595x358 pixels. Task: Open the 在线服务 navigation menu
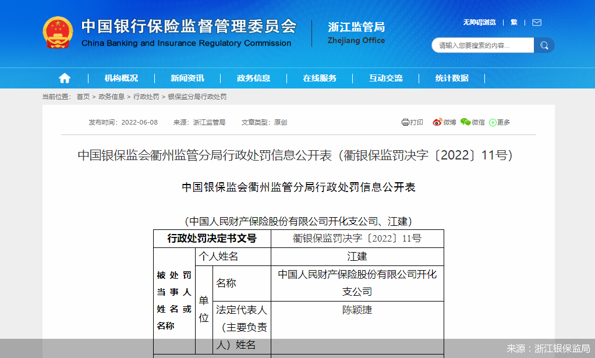point(320,77)
